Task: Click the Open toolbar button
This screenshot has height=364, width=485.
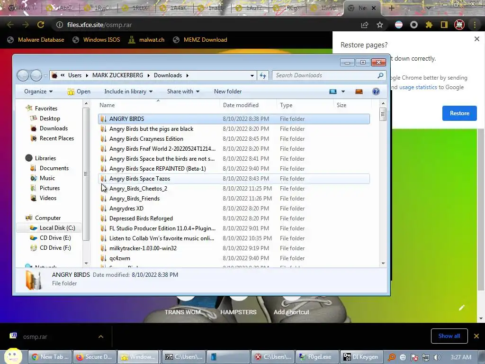Action: point(79,91)
